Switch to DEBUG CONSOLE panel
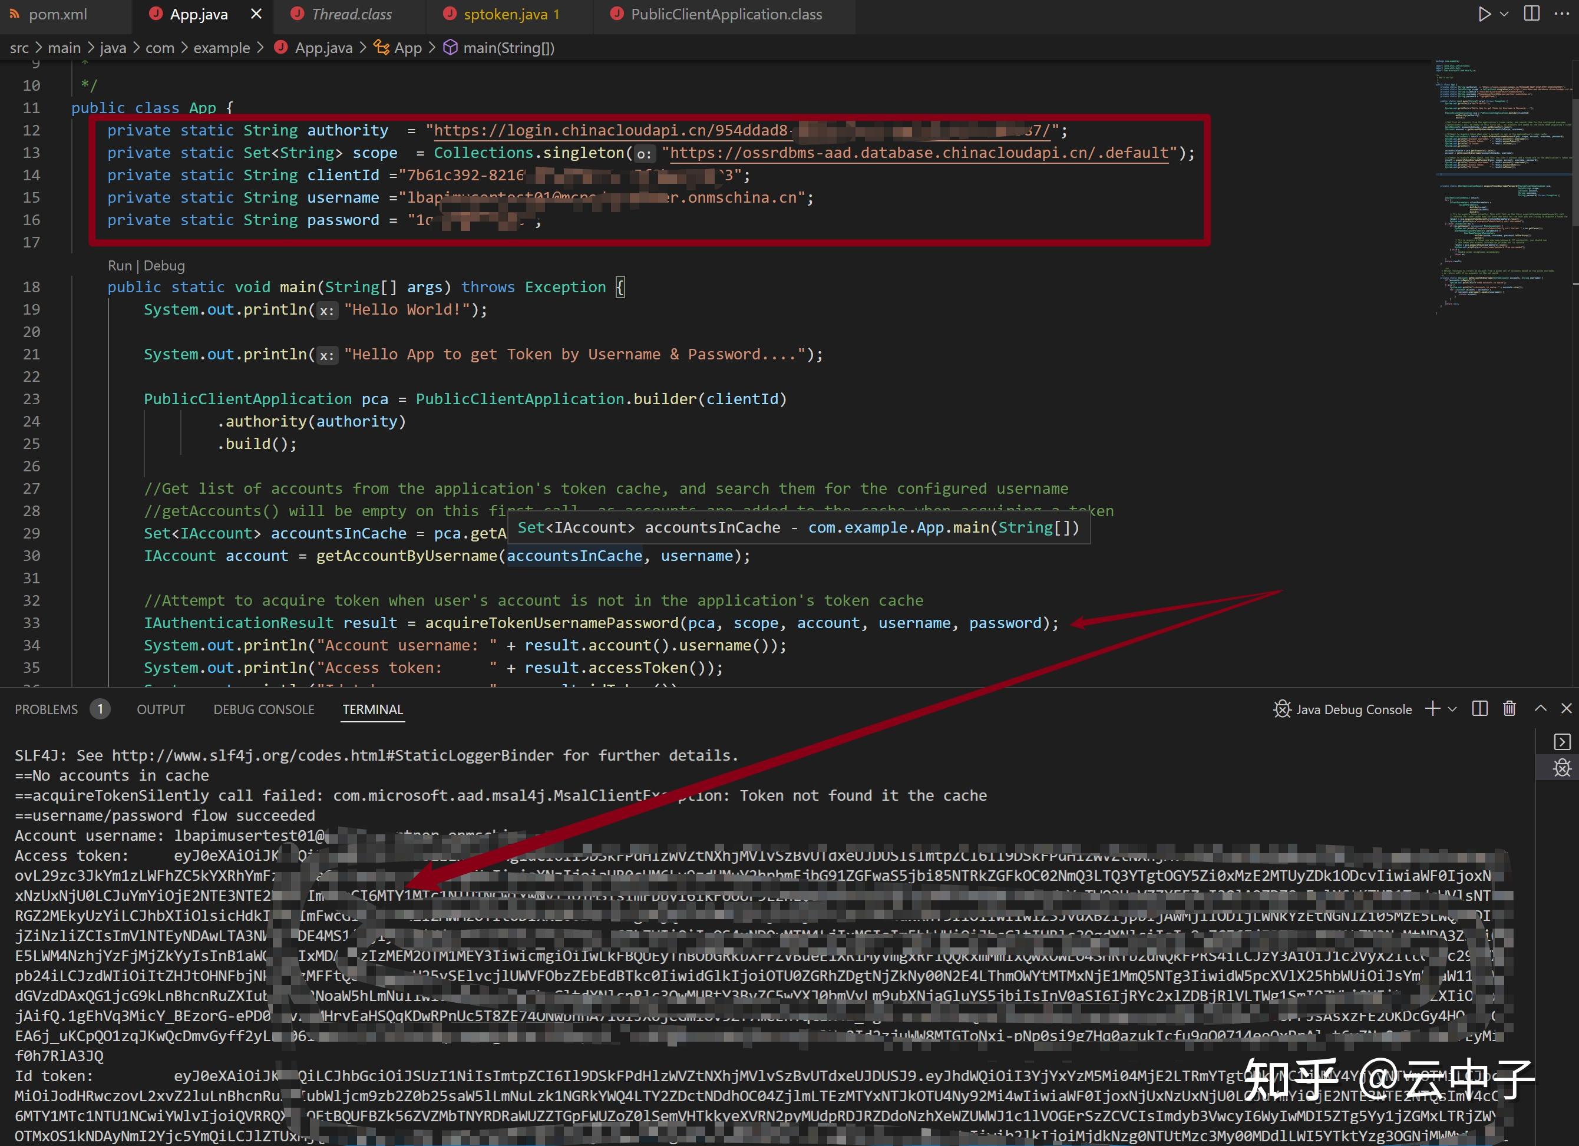 (264, 709)
